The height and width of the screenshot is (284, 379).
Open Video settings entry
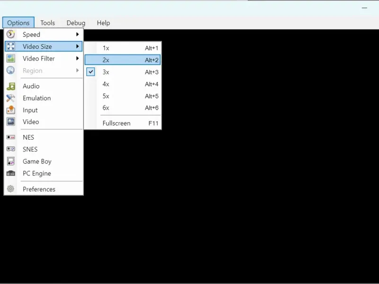44,122
